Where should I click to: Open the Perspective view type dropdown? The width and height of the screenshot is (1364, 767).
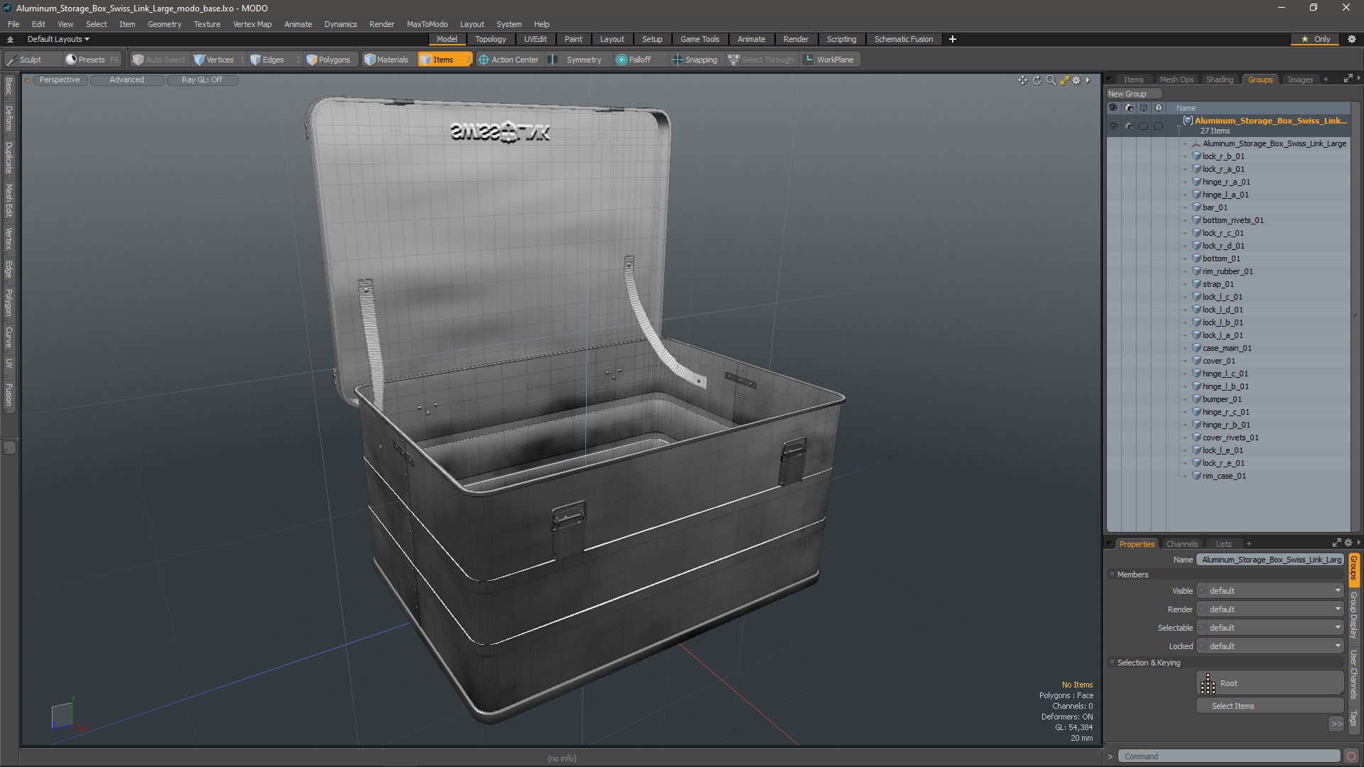[60, 80]
